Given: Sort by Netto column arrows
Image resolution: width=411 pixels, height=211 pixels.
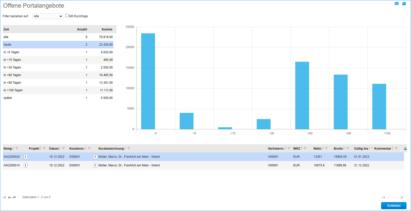Looking at the screenshot, I should pyautogui.click(x=323, y=148).
